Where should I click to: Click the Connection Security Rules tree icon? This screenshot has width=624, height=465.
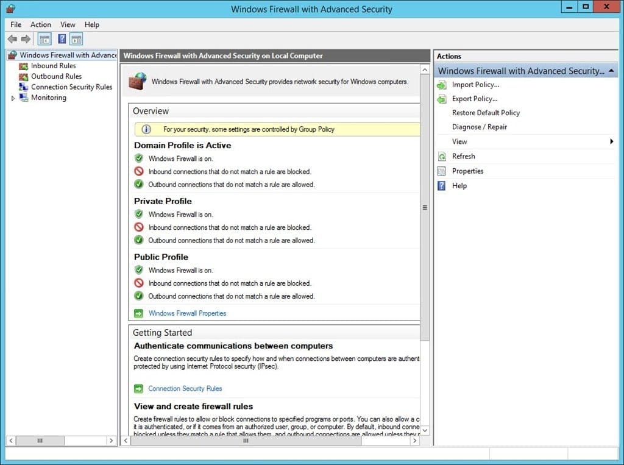24,87
